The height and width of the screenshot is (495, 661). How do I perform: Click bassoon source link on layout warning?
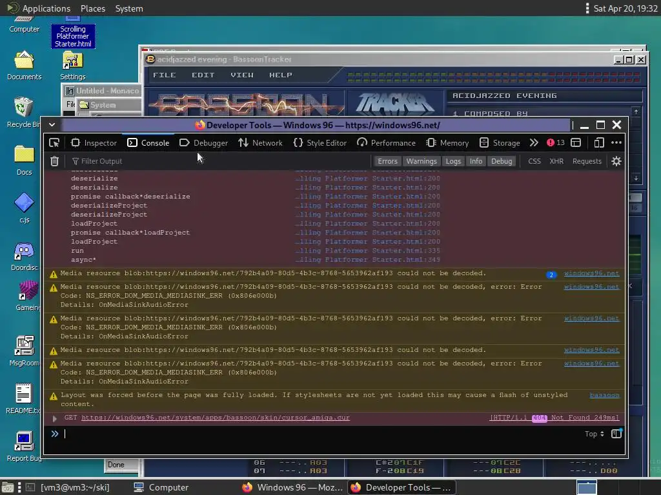(604, 395)
